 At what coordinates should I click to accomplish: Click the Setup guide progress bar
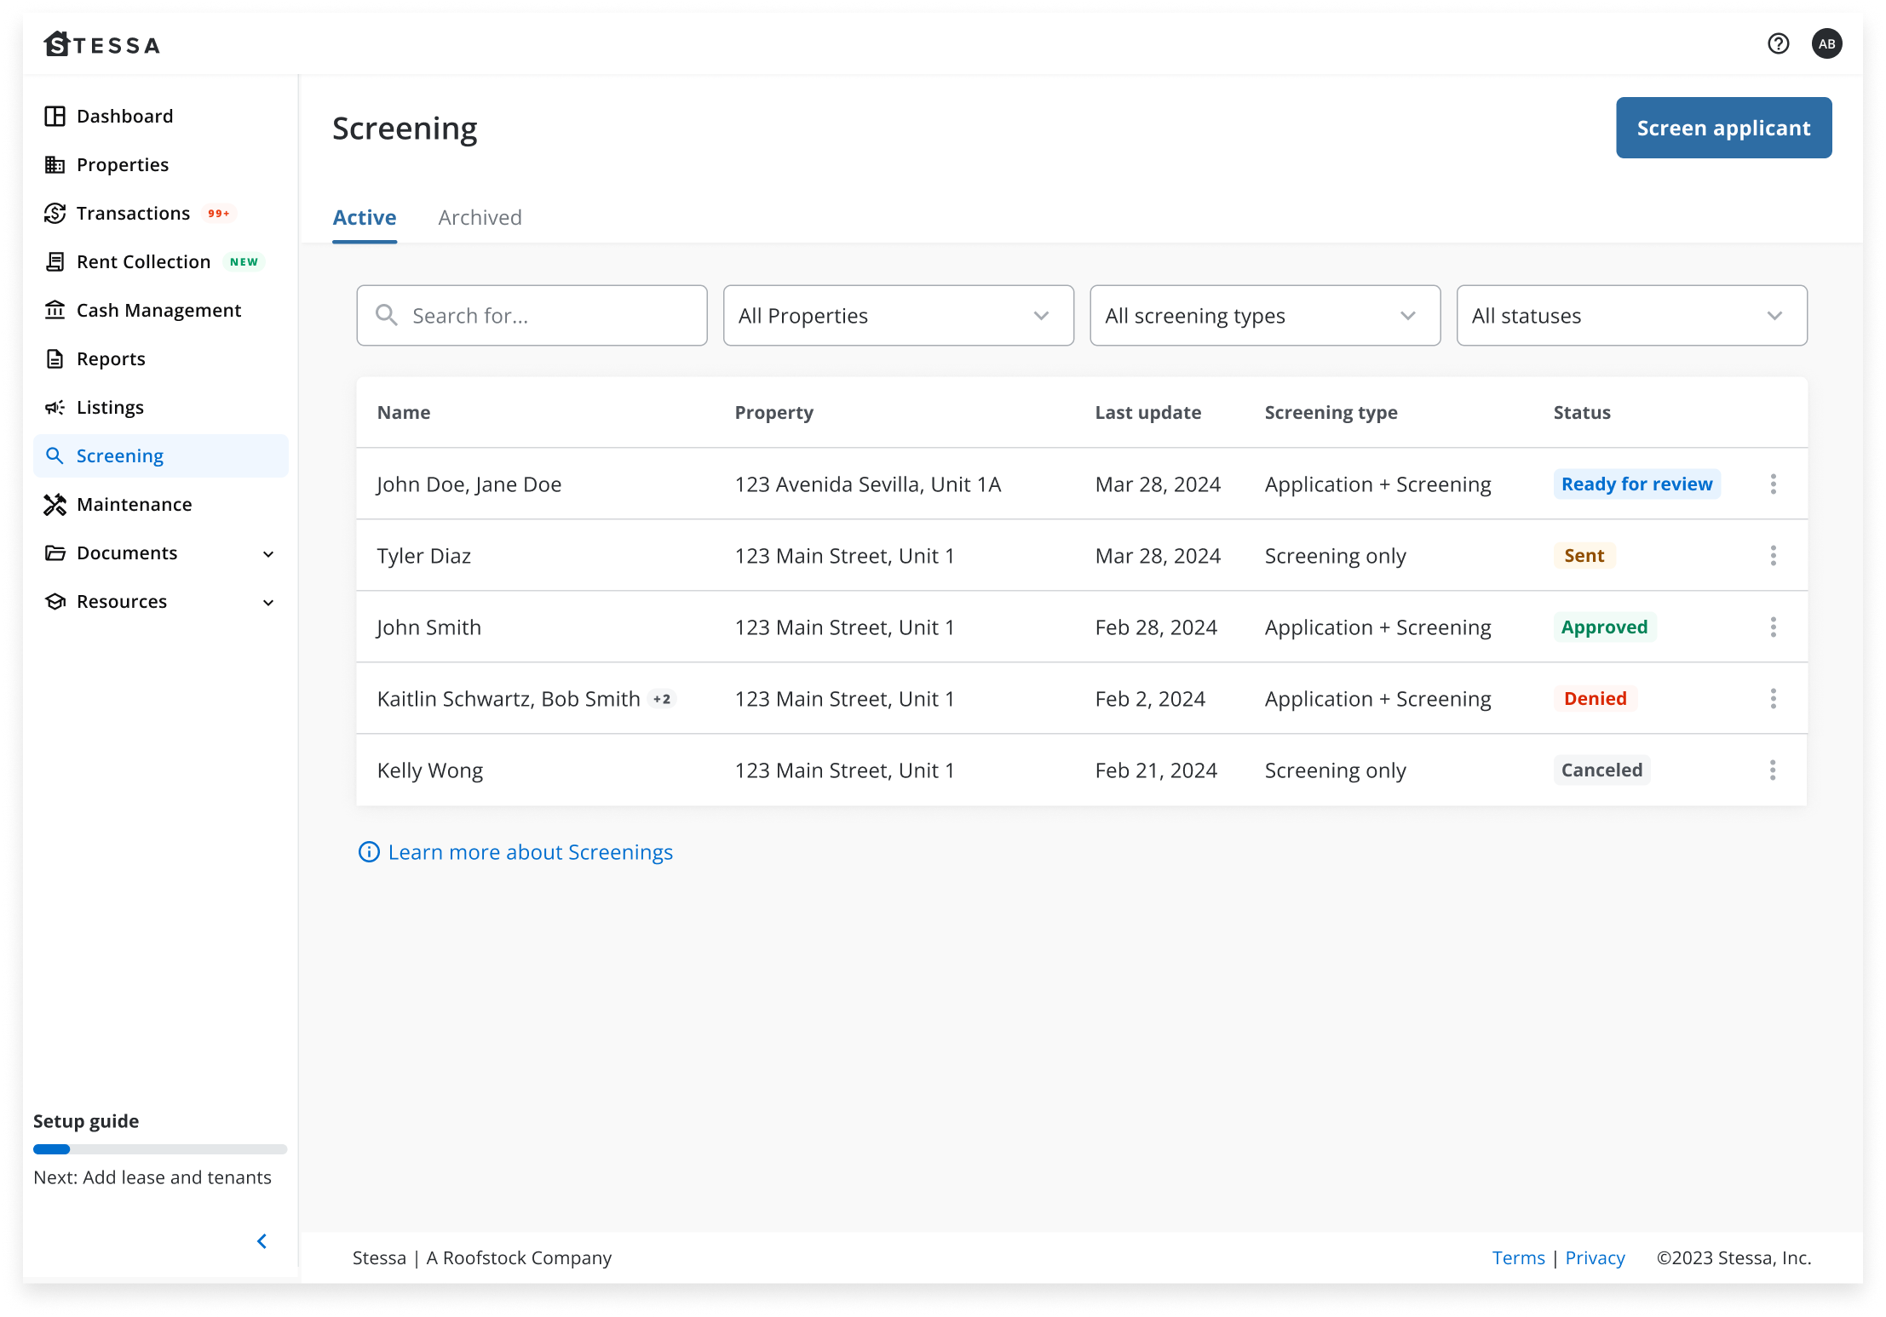160,1149
